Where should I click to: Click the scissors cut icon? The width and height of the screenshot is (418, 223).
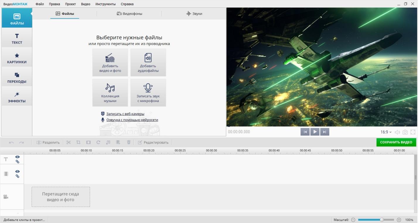point(69,142)
